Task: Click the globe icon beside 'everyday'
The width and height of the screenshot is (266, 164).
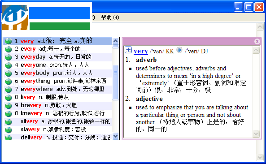Action: point(8,57)
